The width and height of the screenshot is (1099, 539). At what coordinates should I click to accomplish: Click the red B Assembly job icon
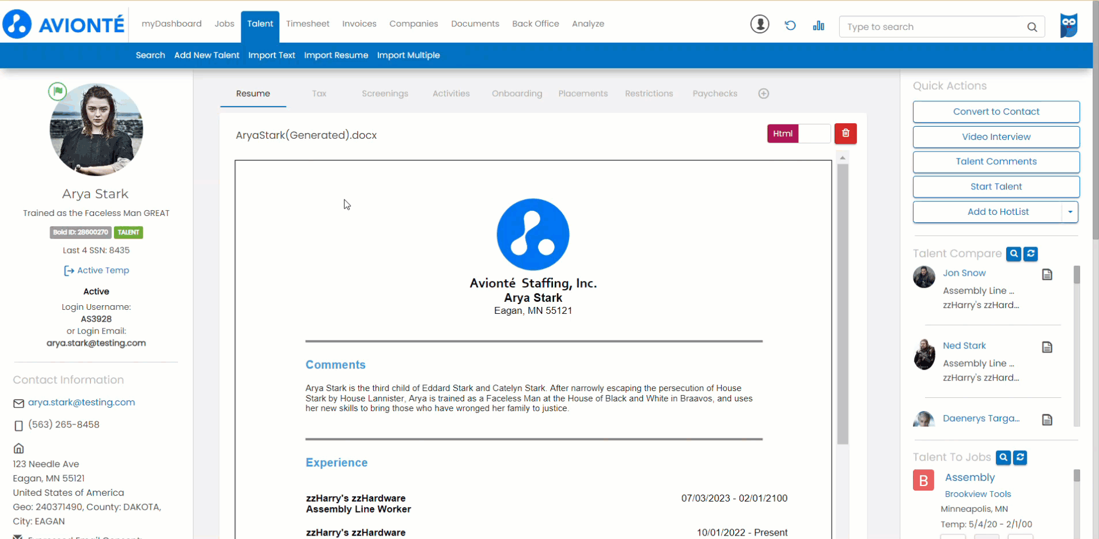[923, 480]
